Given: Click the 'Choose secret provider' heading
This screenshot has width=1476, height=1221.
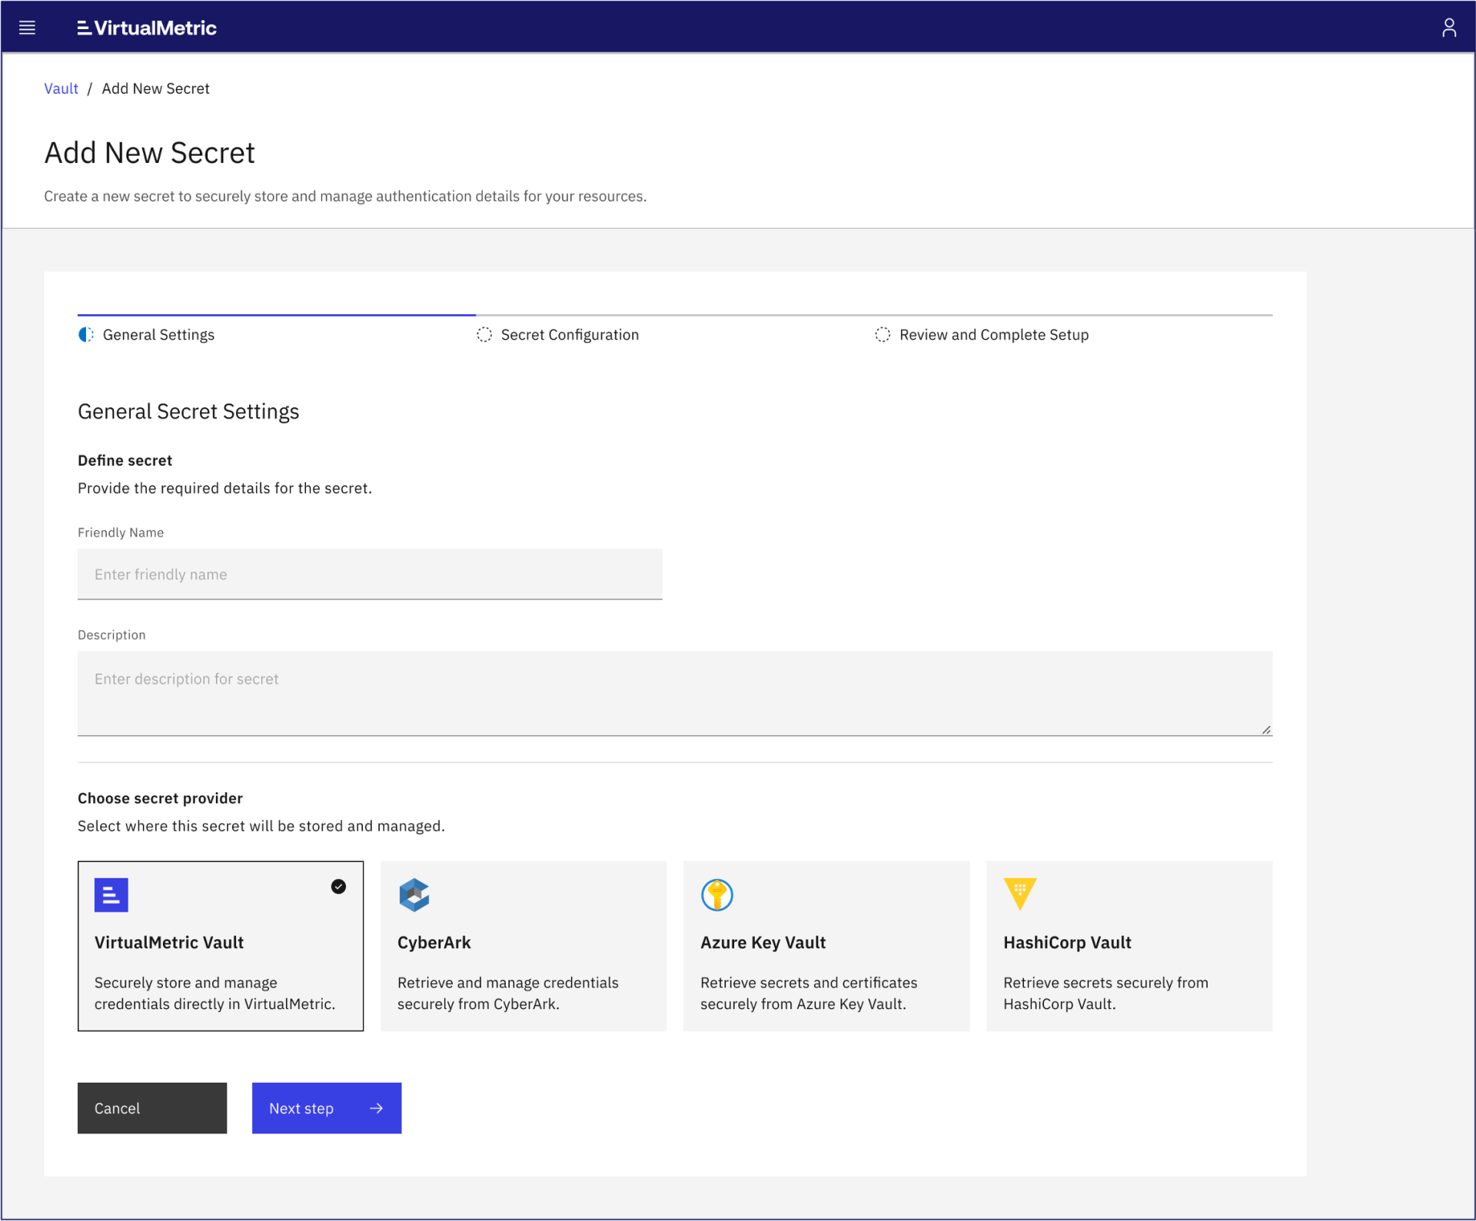Looking at the screenshot, I should 160,798.
